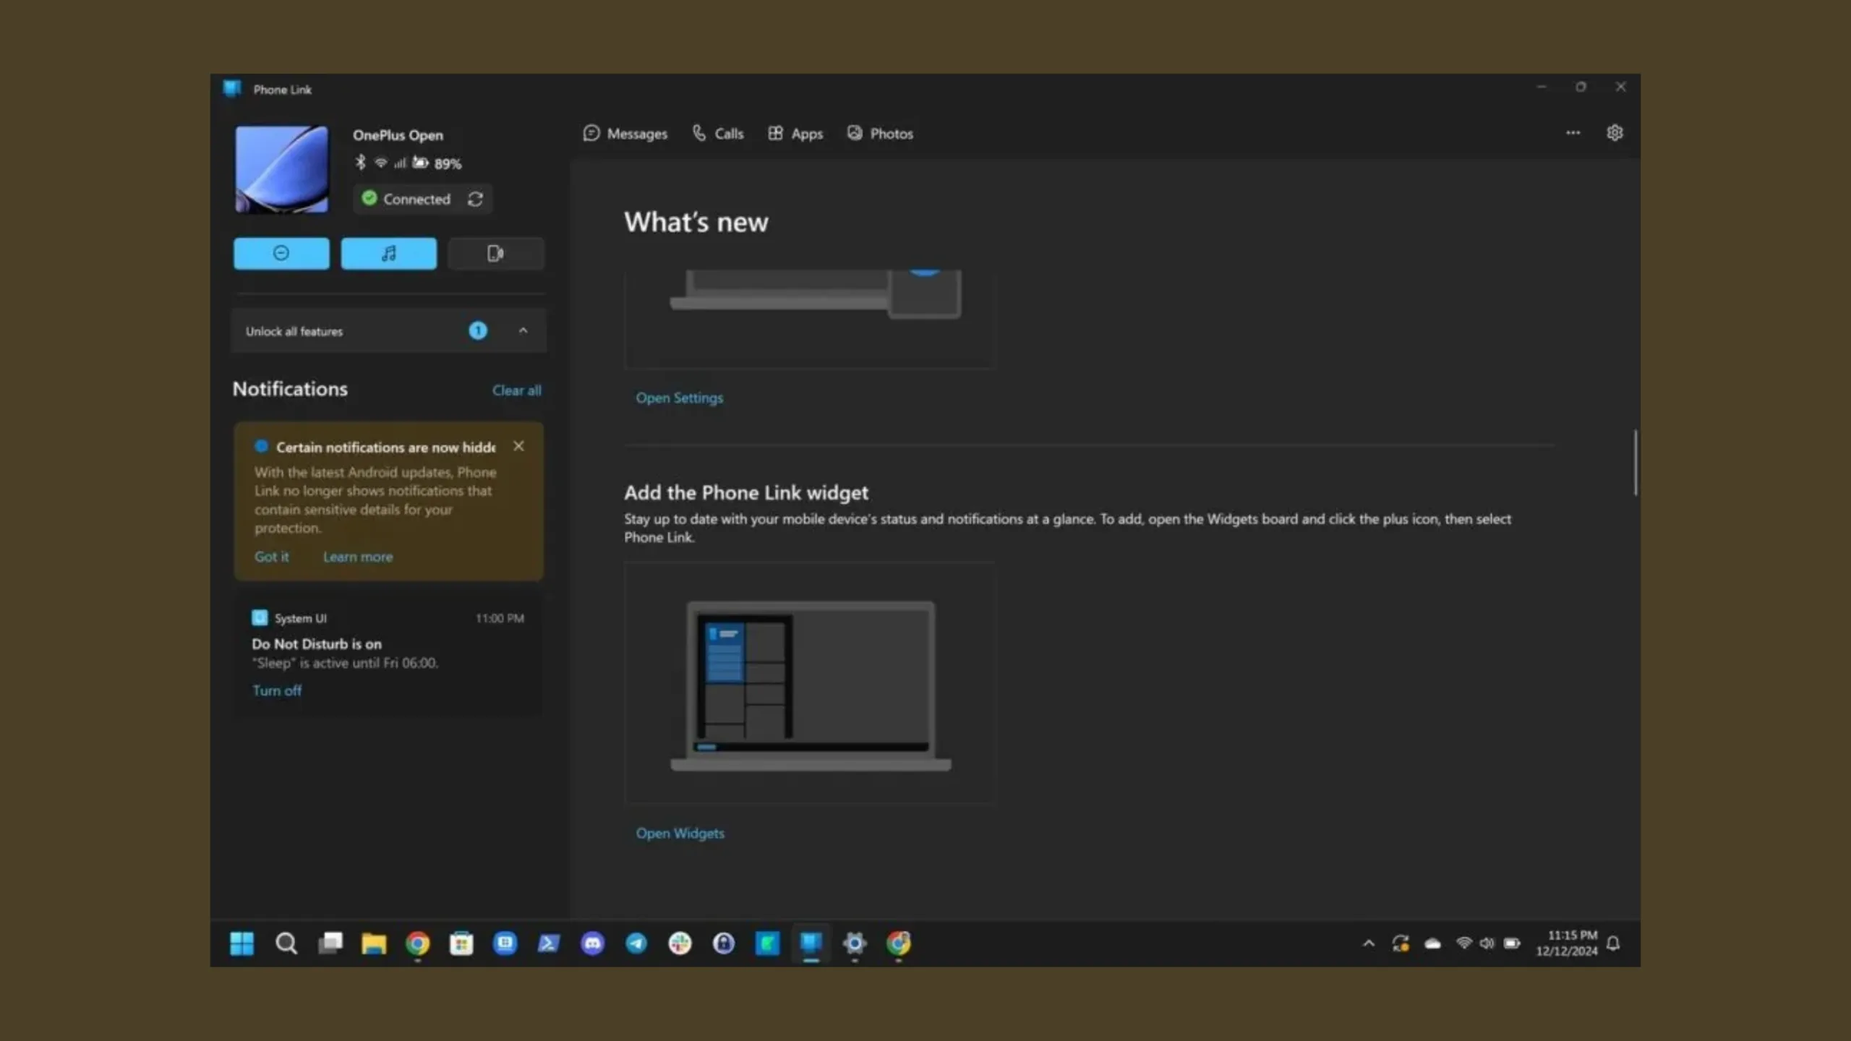Open the three-dot more options menu
The image size is (1851, 1041).
(1573, 133)
